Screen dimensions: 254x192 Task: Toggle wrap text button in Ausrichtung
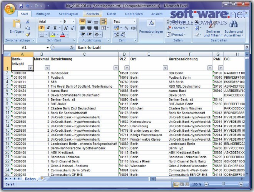(x=104, y=22)
